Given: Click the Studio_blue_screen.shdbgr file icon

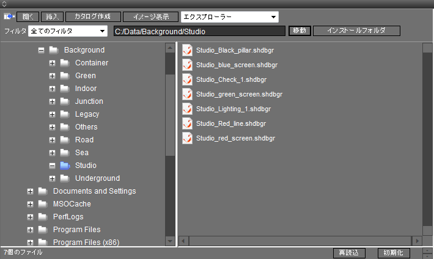Looking at the screenshot, I should pos(188,65).
